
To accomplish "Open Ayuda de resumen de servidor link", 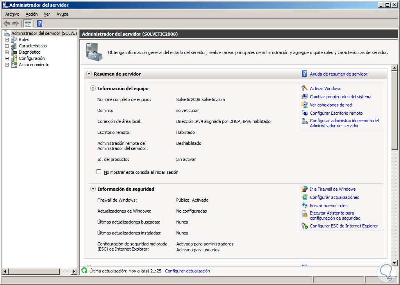I will [339, 74].
